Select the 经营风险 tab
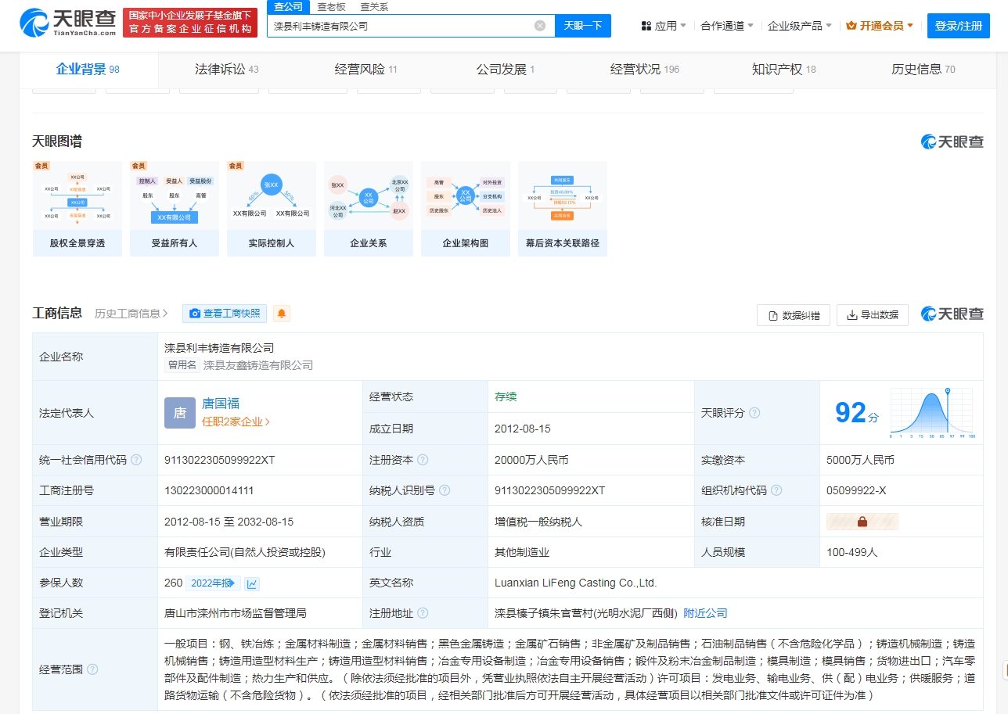Image resolution: width=1008 pixels, height=714 pixels. [366, 70]
